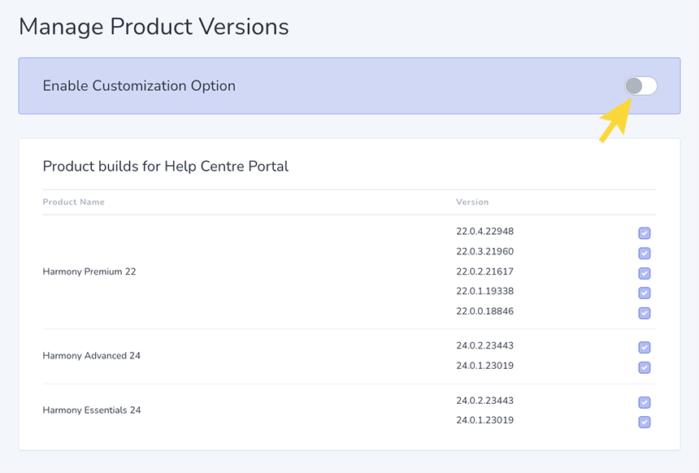This screenshot has height=473, width=699.
Task: Uncheck the checkbox for version 22.0.3.21960
Action: pyautogui.click(x=645, y=254)
